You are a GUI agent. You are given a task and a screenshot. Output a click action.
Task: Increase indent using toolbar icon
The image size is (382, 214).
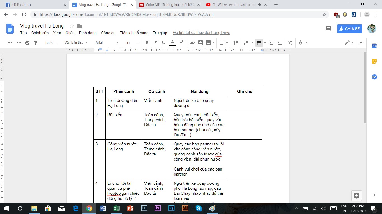[x=280, y=43]
